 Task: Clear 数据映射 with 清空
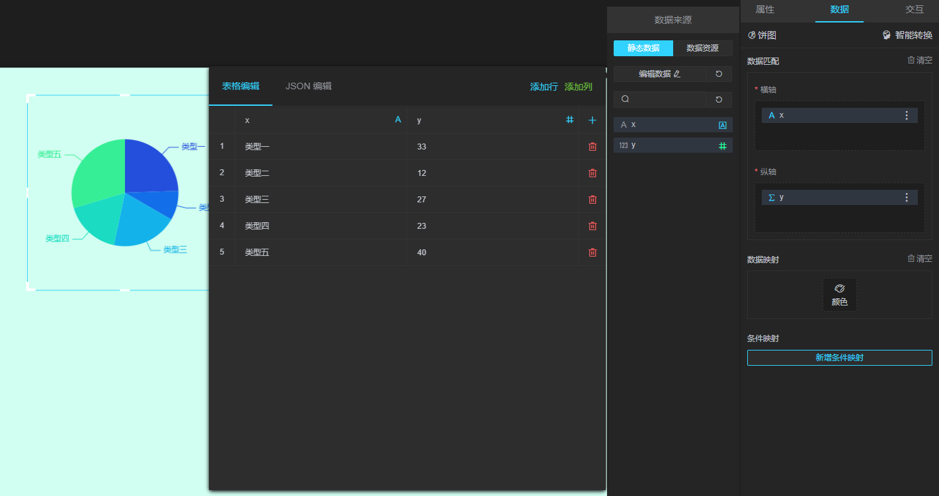tap(920, 259)
